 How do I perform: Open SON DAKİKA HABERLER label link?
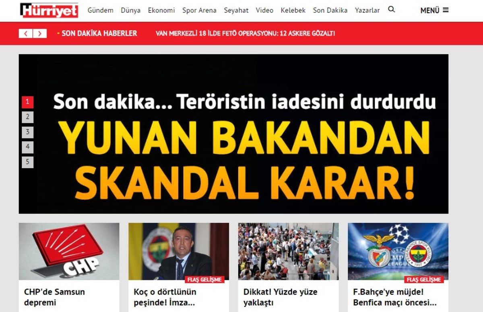tap(99, 33)
